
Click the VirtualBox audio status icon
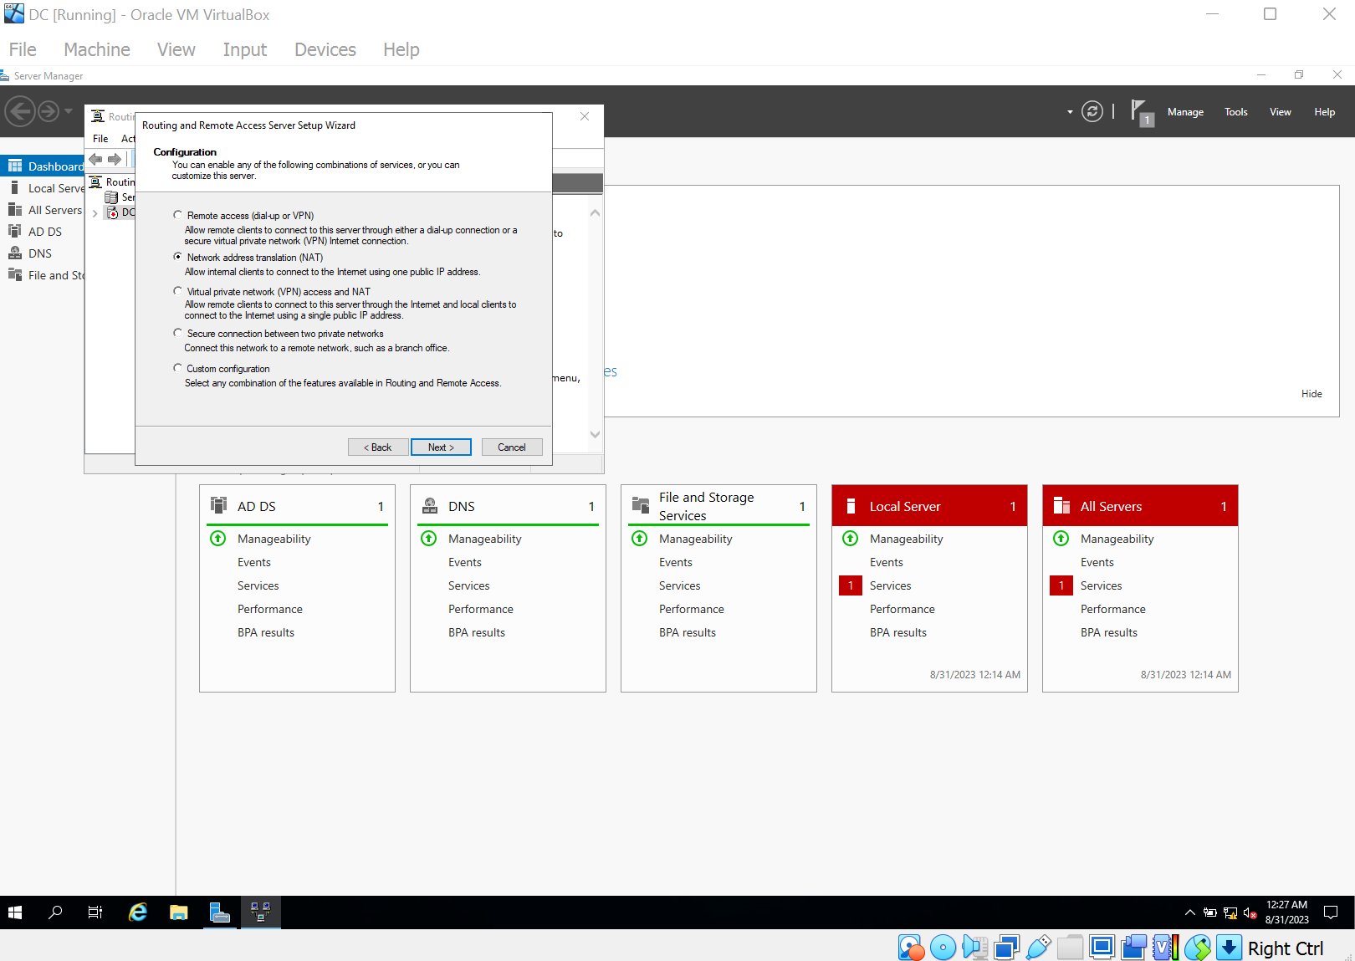974,948
